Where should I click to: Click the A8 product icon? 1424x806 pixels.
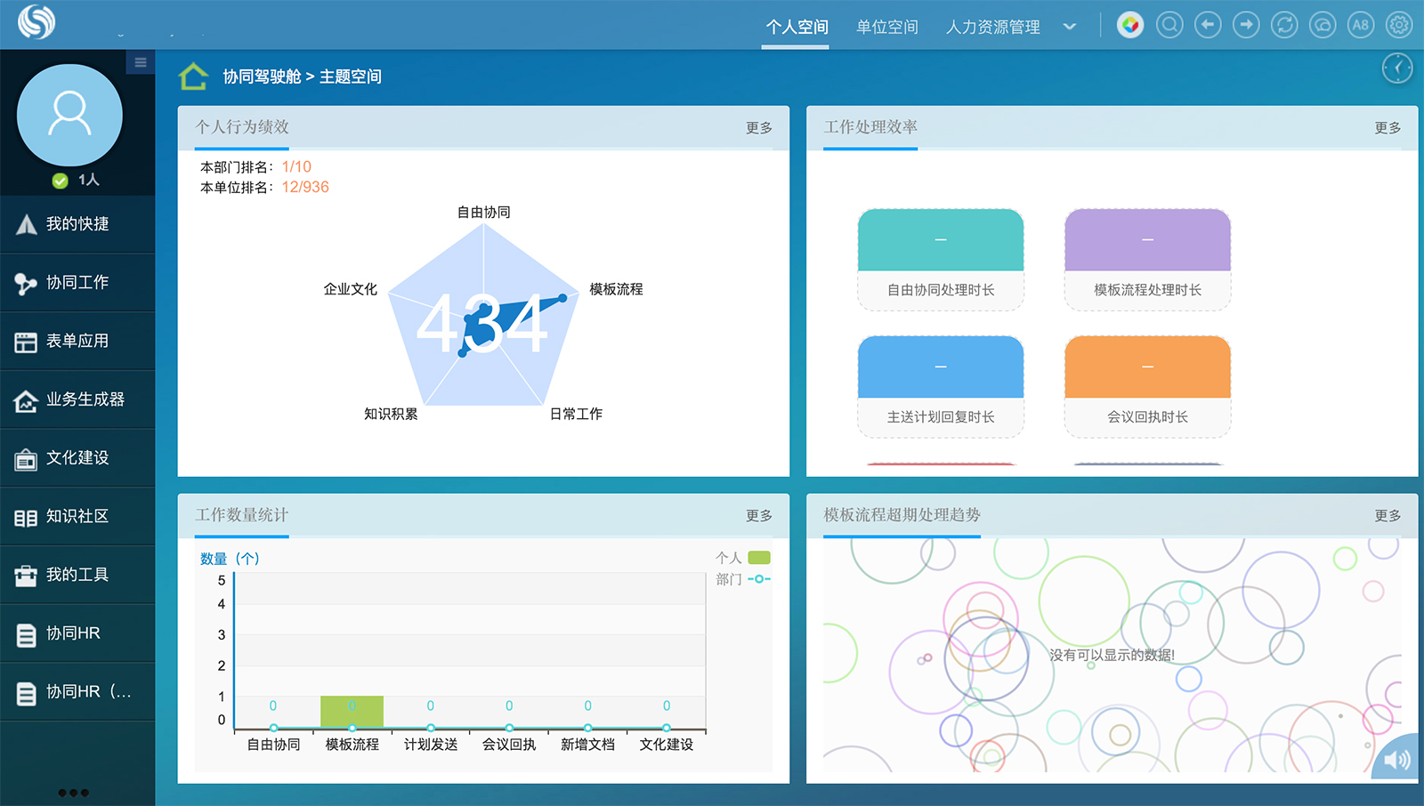(1361, 25)
